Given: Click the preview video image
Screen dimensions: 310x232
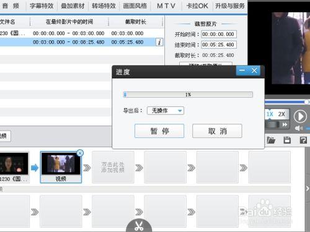Looking at the screenshot, I should point(291,48).
